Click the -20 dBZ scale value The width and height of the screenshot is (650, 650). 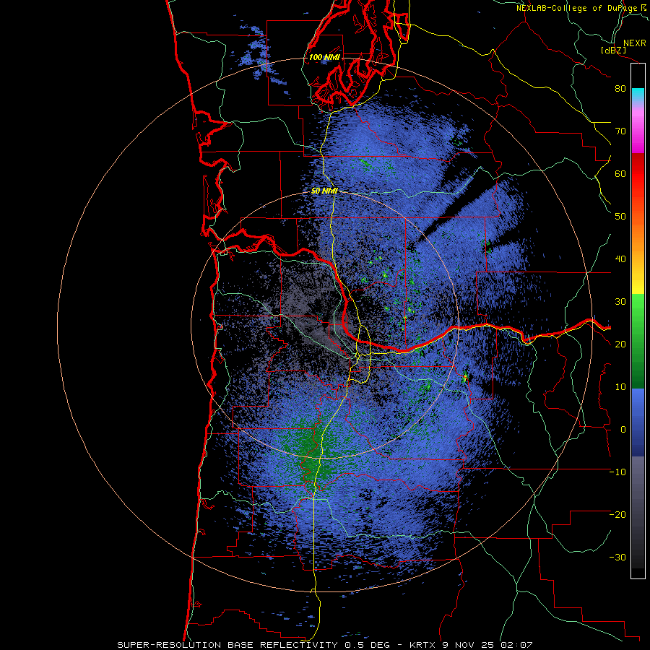tap(617, 514)
